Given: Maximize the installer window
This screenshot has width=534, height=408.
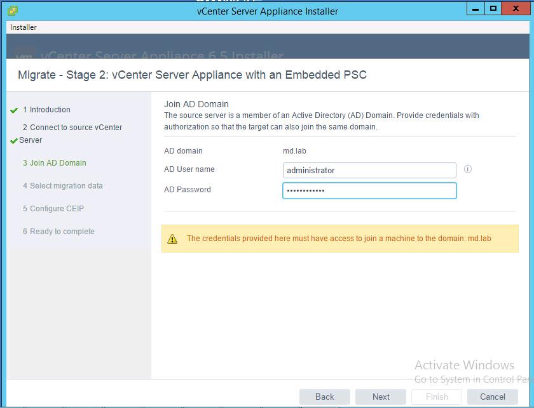Looking at the screenshot, I should coord(493,9).
